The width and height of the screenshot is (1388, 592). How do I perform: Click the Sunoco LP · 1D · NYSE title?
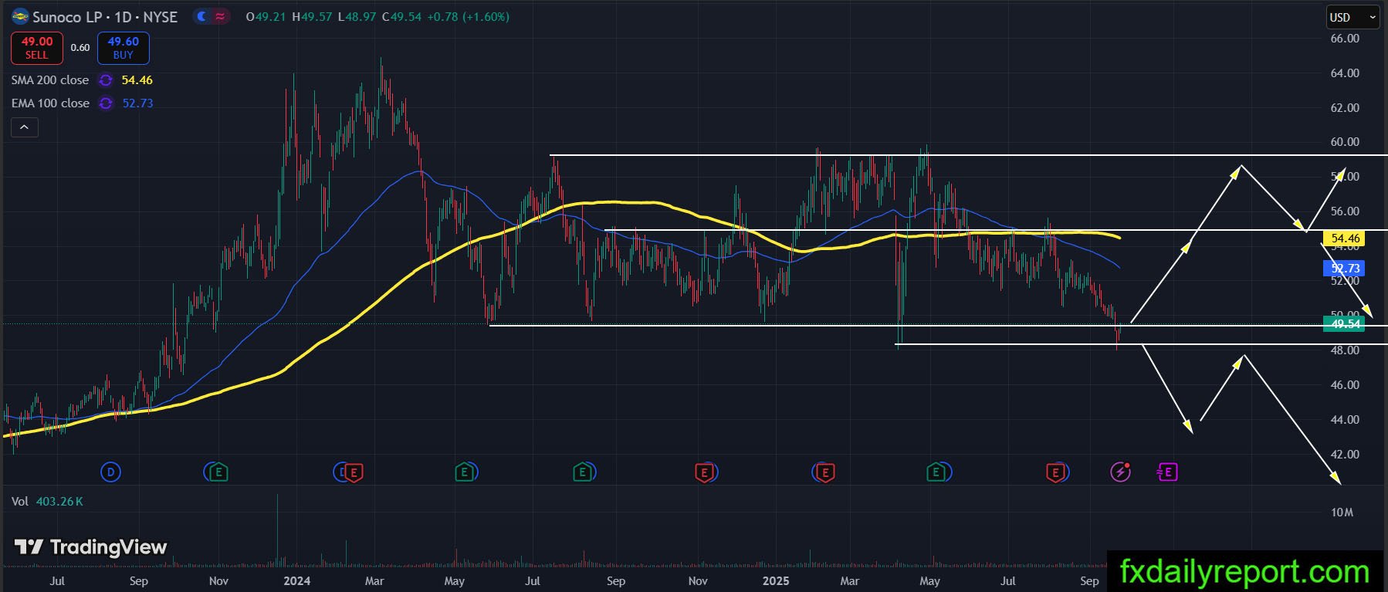(105, 17)
